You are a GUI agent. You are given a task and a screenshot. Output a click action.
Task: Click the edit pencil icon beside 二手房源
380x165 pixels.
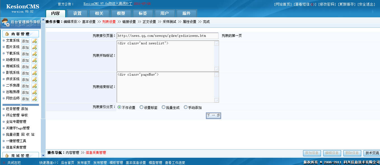(34, 86)
